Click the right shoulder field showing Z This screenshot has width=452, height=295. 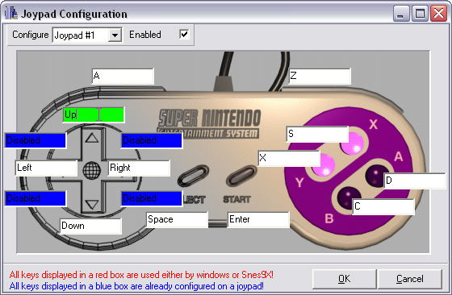pyautogui.click(x=320, y=76)
